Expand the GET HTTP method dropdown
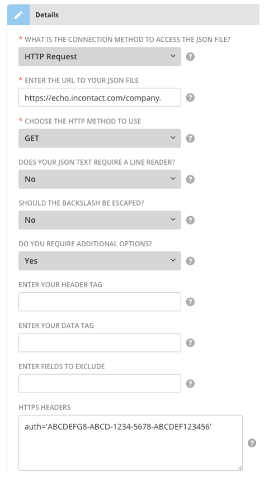This screenshot has height=477, width=264. [100, 138]
